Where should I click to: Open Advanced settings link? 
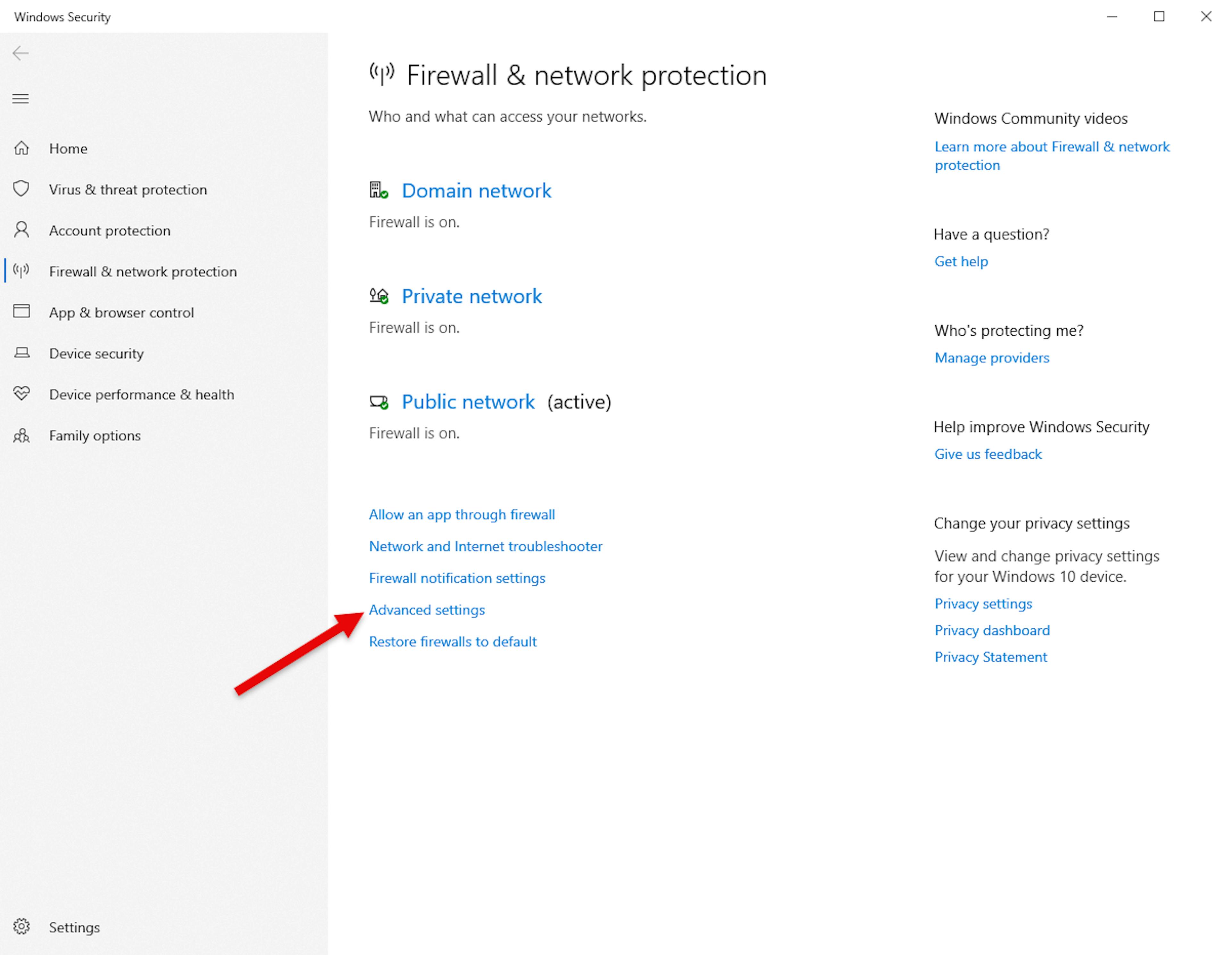pos(426,610)
